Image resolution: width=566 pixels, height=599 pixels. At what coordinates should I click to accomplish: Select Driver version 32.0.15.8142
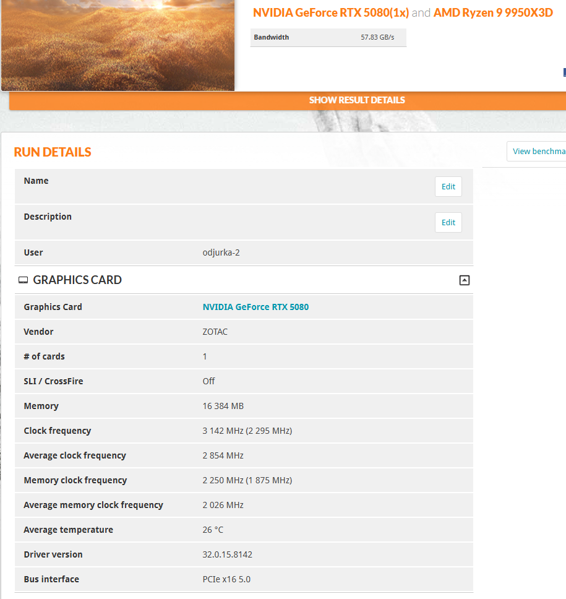(x=227, y=554)
